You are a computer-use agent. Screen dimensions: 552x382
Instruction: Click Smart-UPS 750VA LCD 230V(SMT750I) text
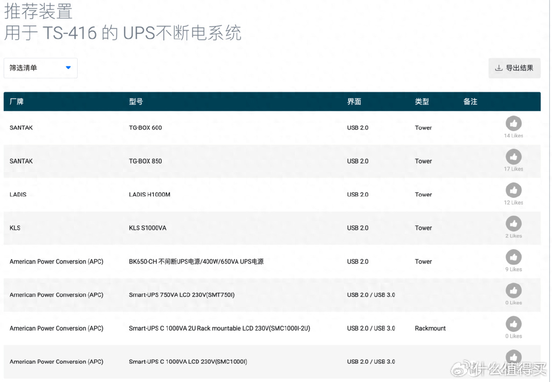point(182,295)
